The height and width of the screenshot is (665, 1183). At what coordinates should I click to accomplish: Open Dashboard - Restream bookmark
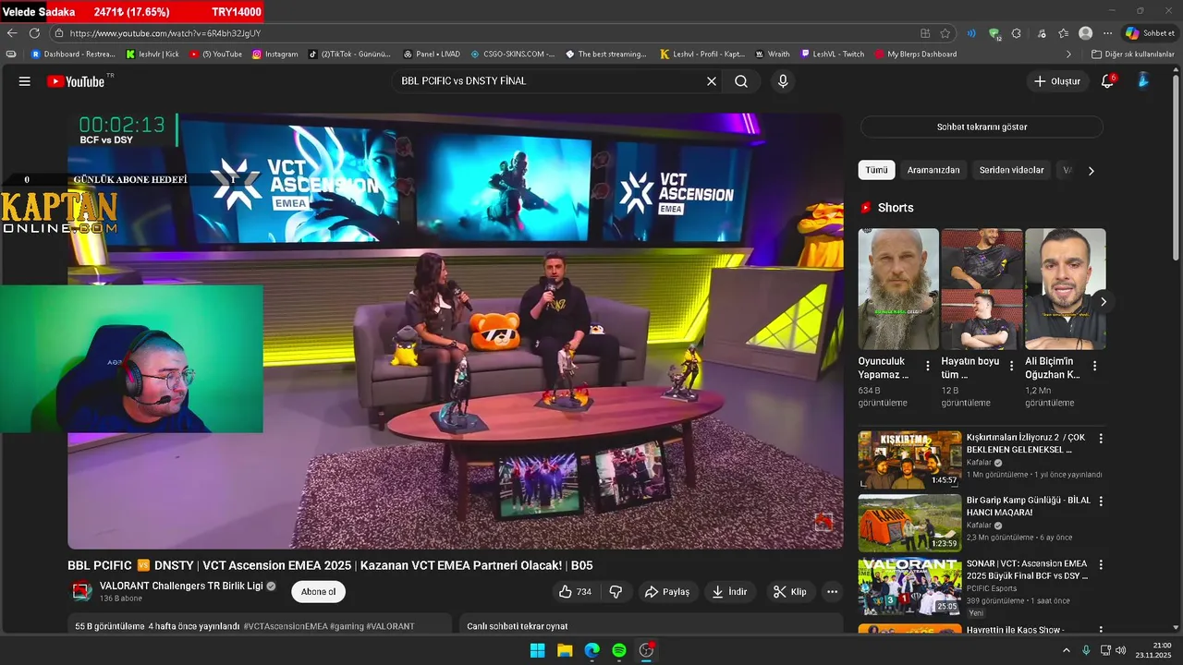point(73,54)
